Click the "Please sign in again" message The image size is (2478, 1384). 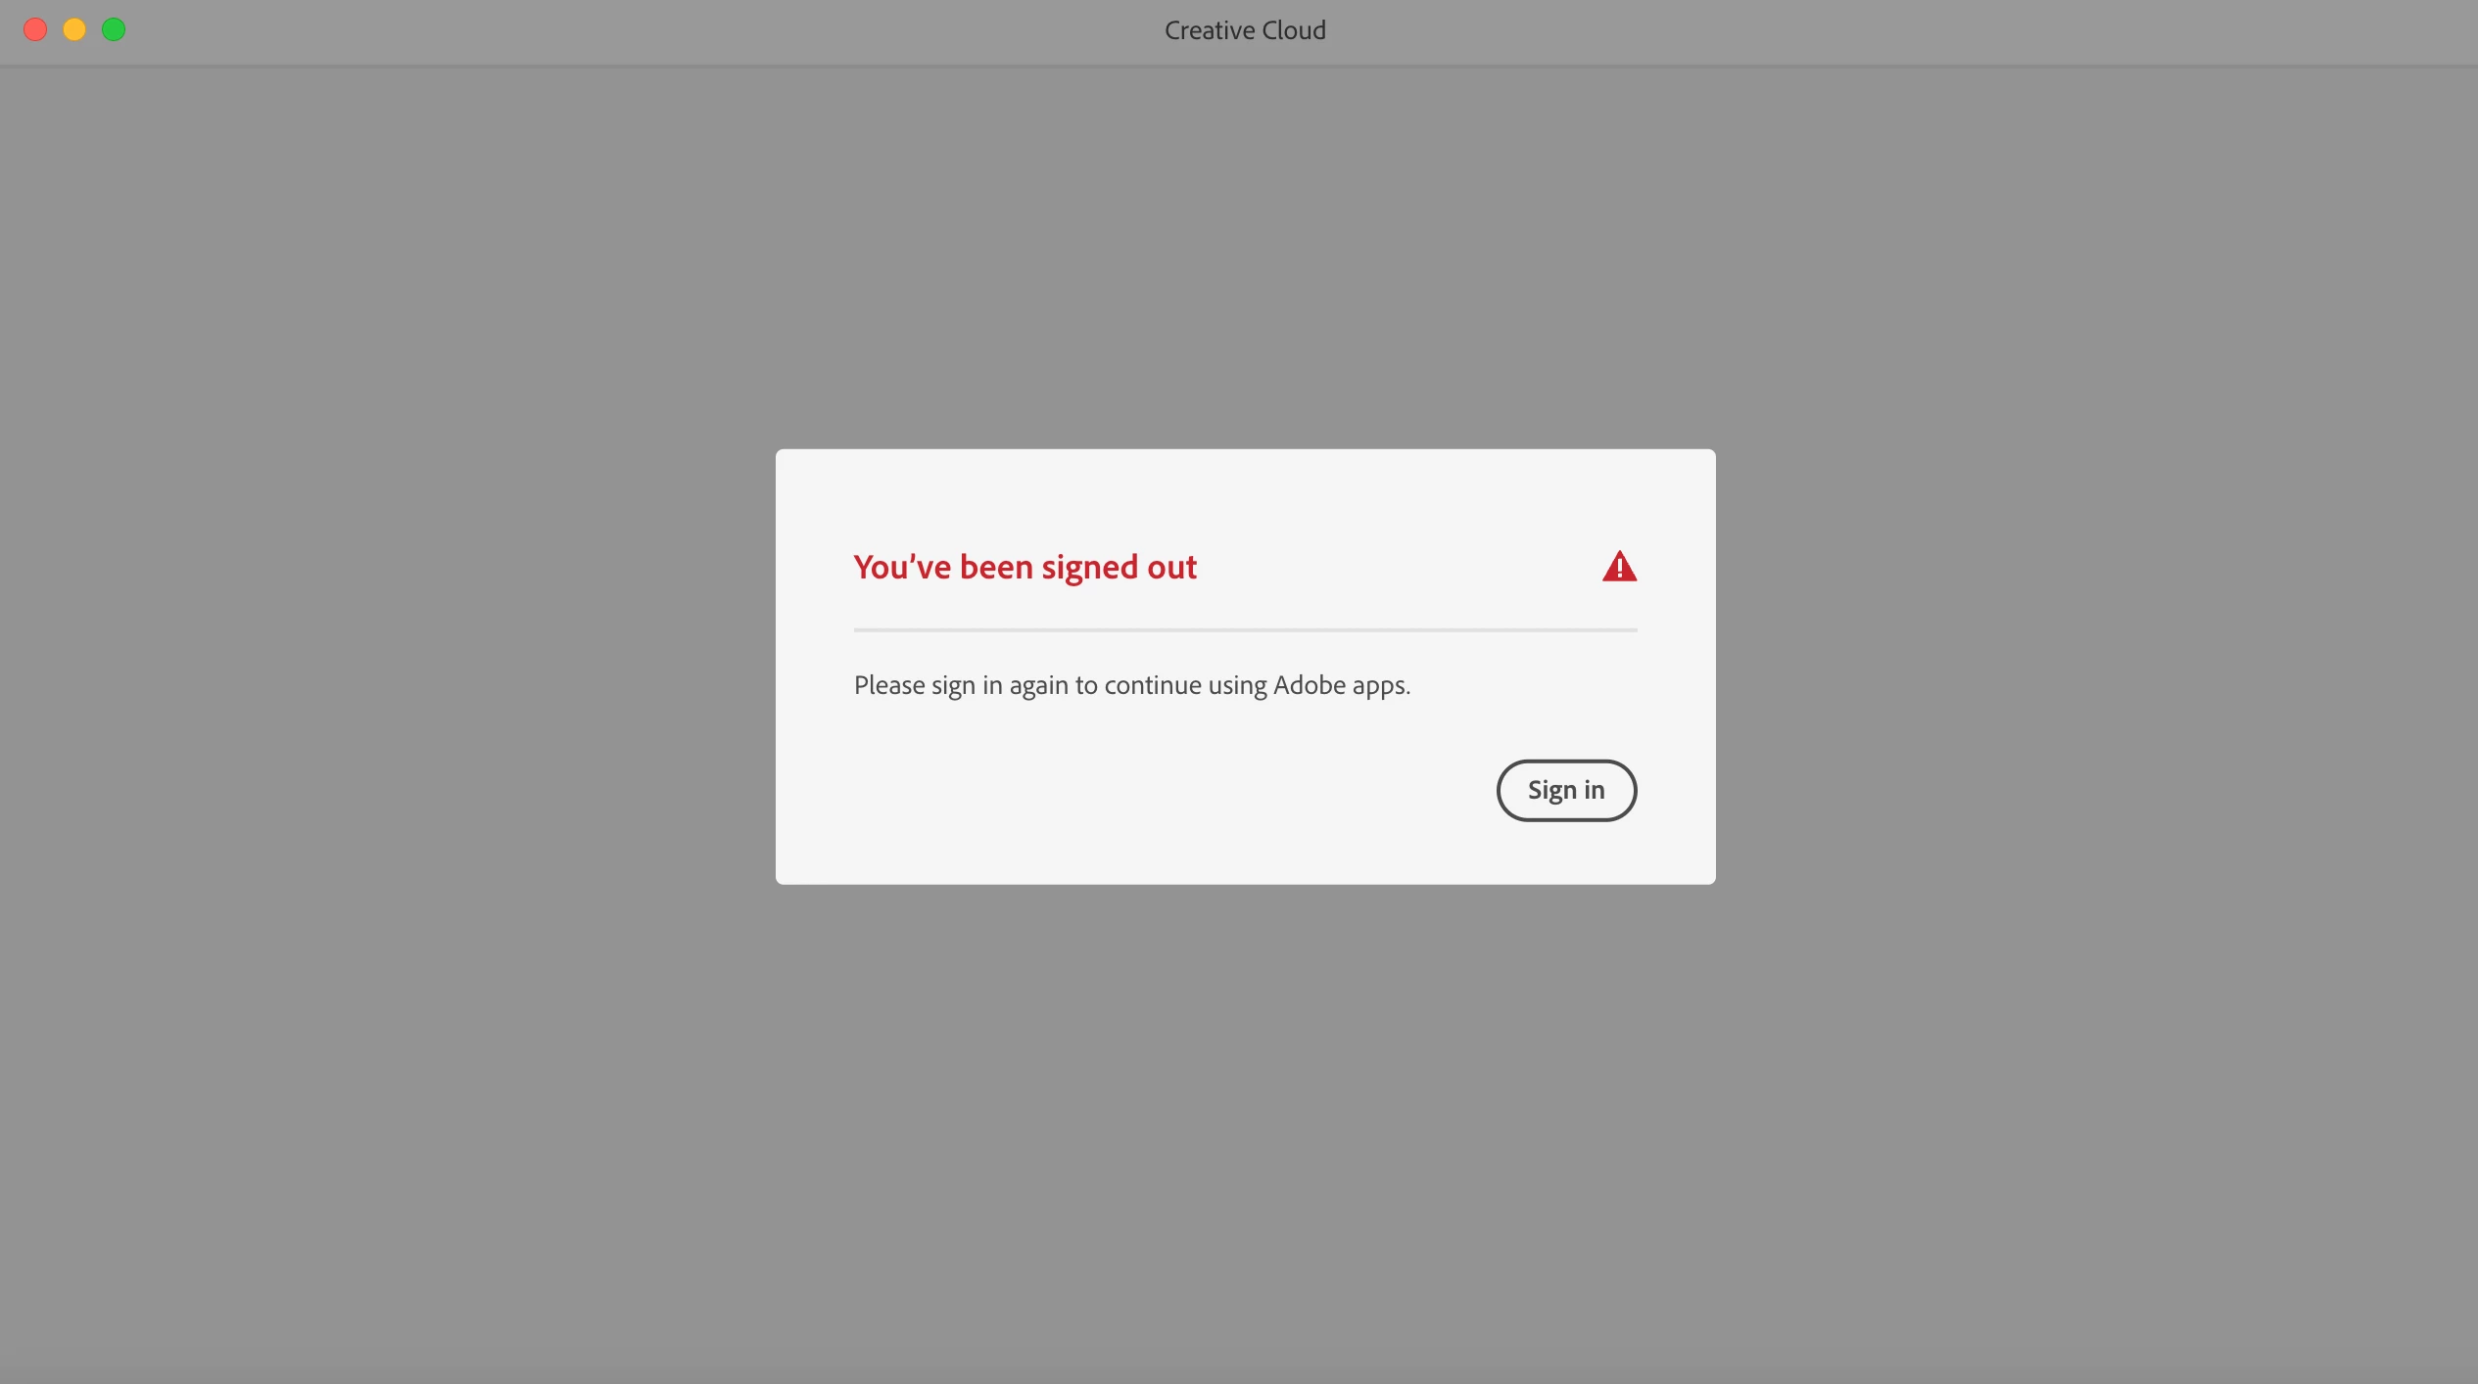pos(1131,685)
